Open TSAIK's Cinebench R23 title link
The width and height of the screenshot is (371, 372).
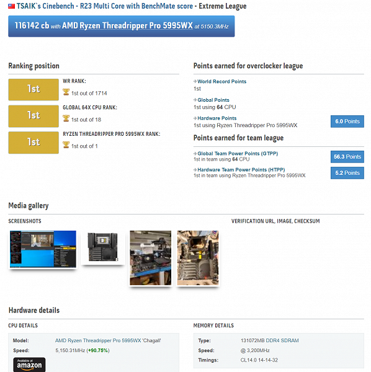point(104,6)
